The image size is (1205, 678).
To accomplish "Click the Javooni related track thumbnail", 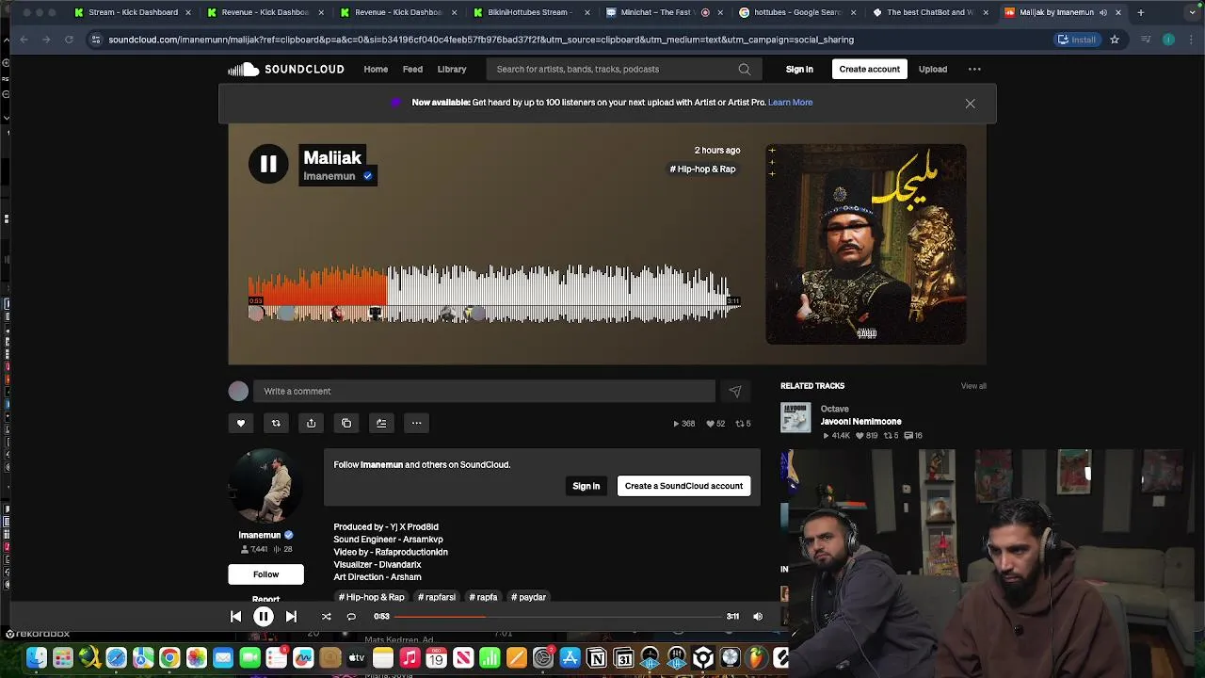I will [795, 418].
